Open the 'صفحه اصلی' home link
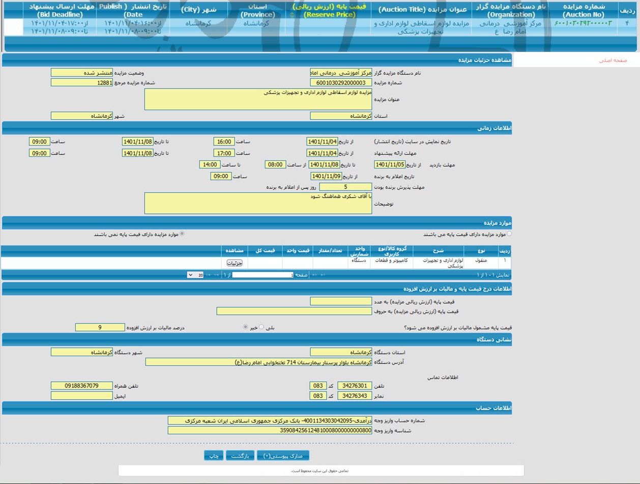Image resolution: width=640 pixels, height=484 pixels. point(613,60)
